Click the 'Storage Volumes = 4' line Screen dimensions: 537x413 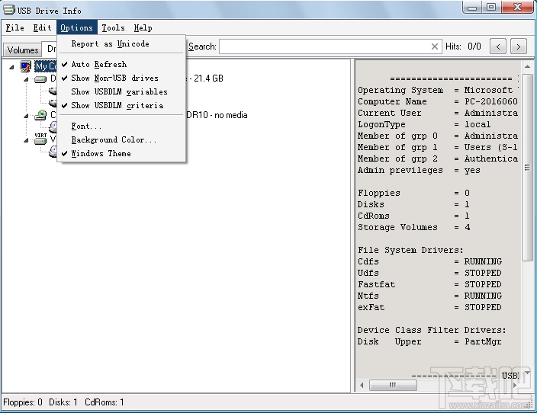[x=413, y=227]
